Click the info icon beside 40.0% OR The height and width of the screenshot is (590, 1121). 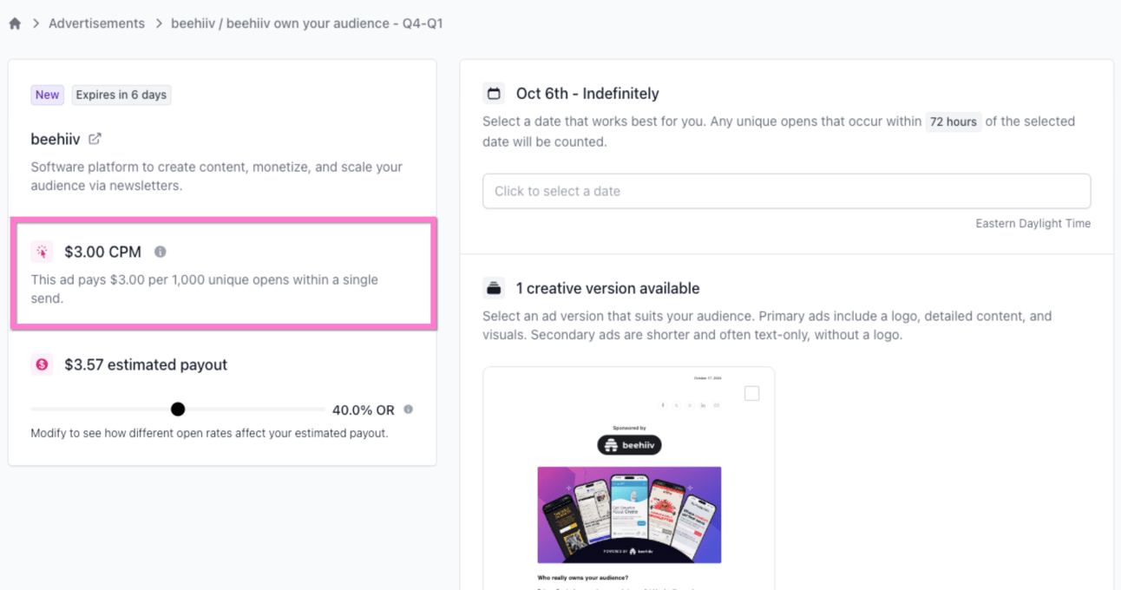pos(409,410)
